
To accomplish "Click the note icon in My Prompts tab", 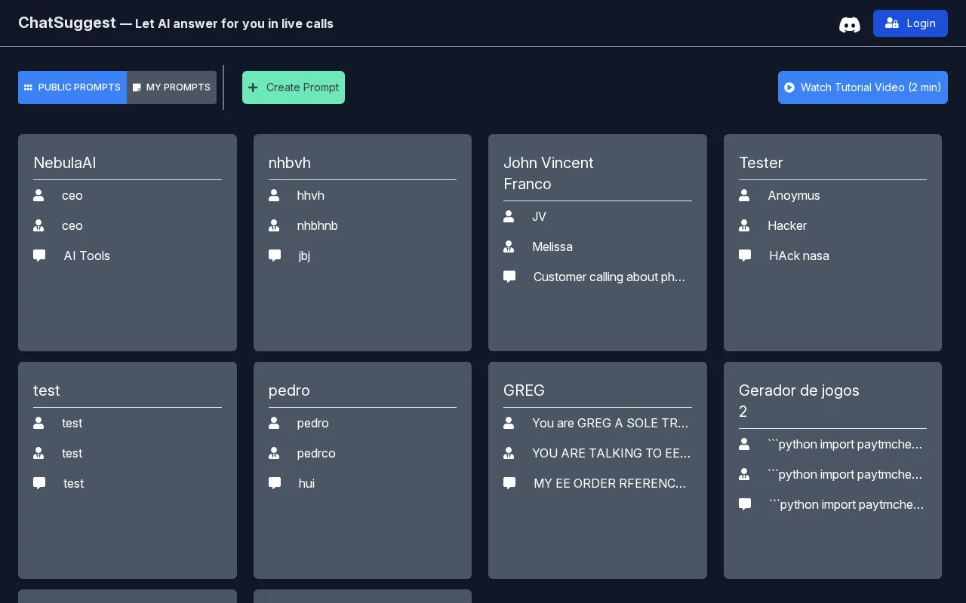I will click(137, 87).
